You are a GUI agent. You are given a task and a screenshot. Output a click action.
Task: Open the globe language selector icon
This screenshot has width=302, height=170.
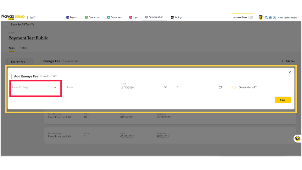point(270,18)
